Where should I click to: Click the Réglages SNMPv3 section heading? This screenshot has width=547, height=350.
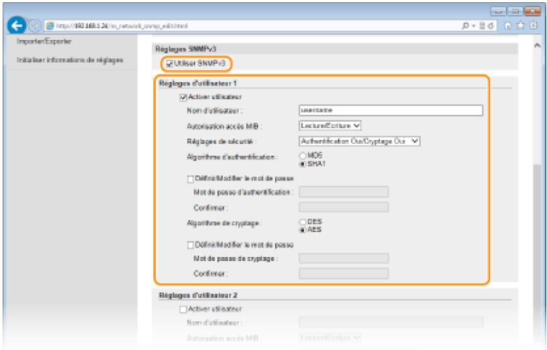click(185, 49)
